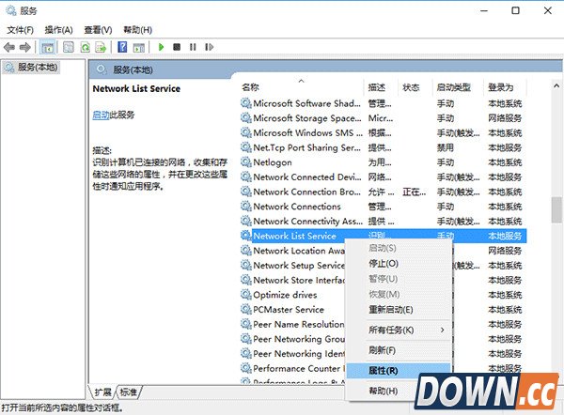Open the Properties toolbar icon

pos(68,47)
